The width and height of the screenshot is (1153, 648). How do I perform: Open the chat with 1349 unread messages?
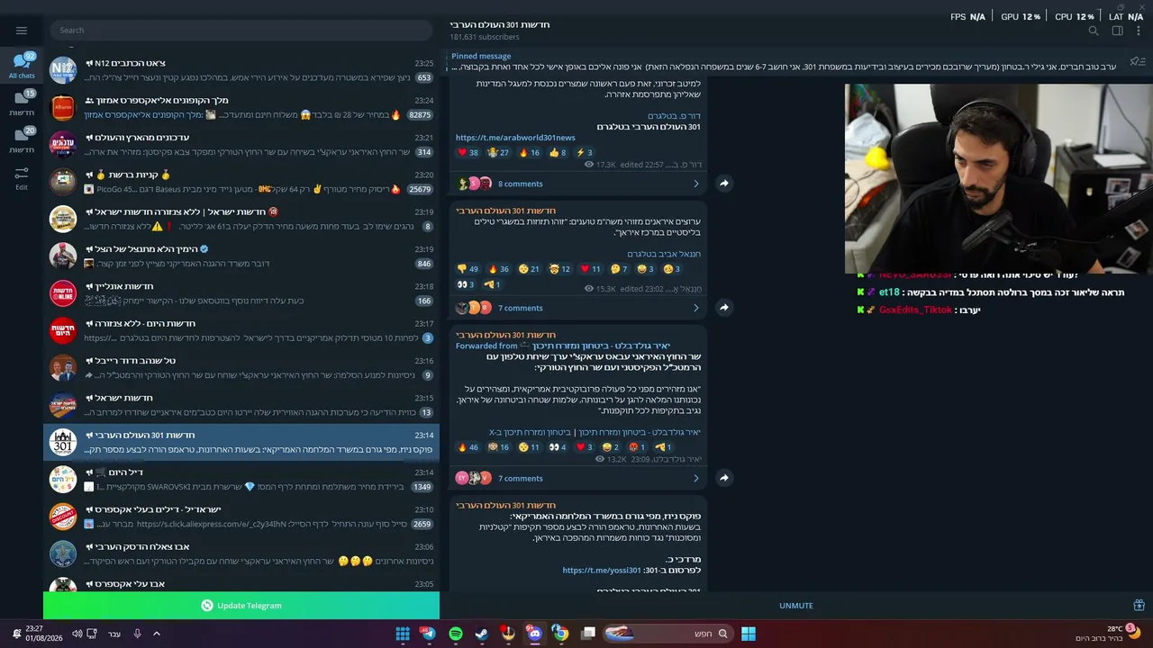241,480
